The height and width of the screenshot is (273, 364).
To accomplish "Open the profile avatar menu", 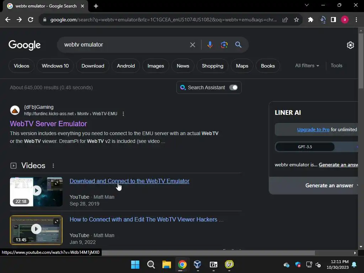I will [x=345, y=20].
